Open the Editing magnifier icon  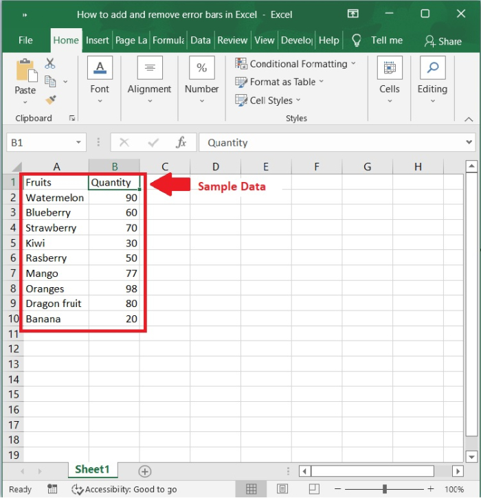point(432,67)
